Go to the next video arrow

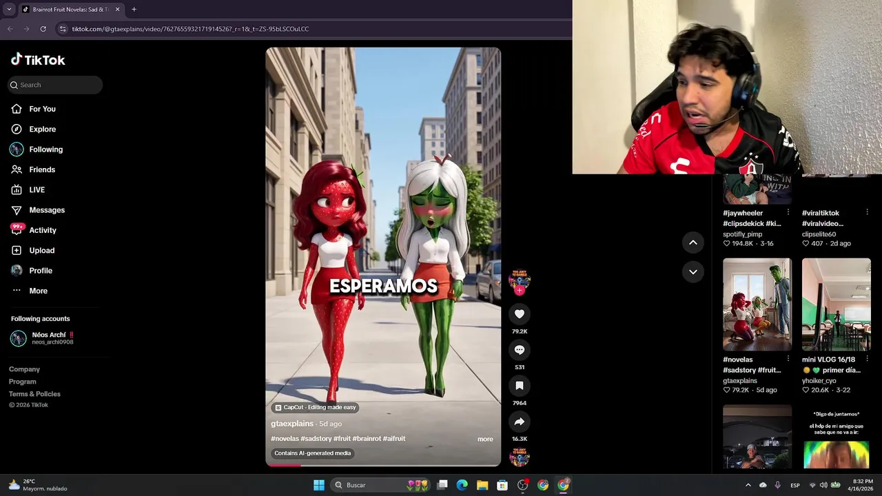(693, 272)
